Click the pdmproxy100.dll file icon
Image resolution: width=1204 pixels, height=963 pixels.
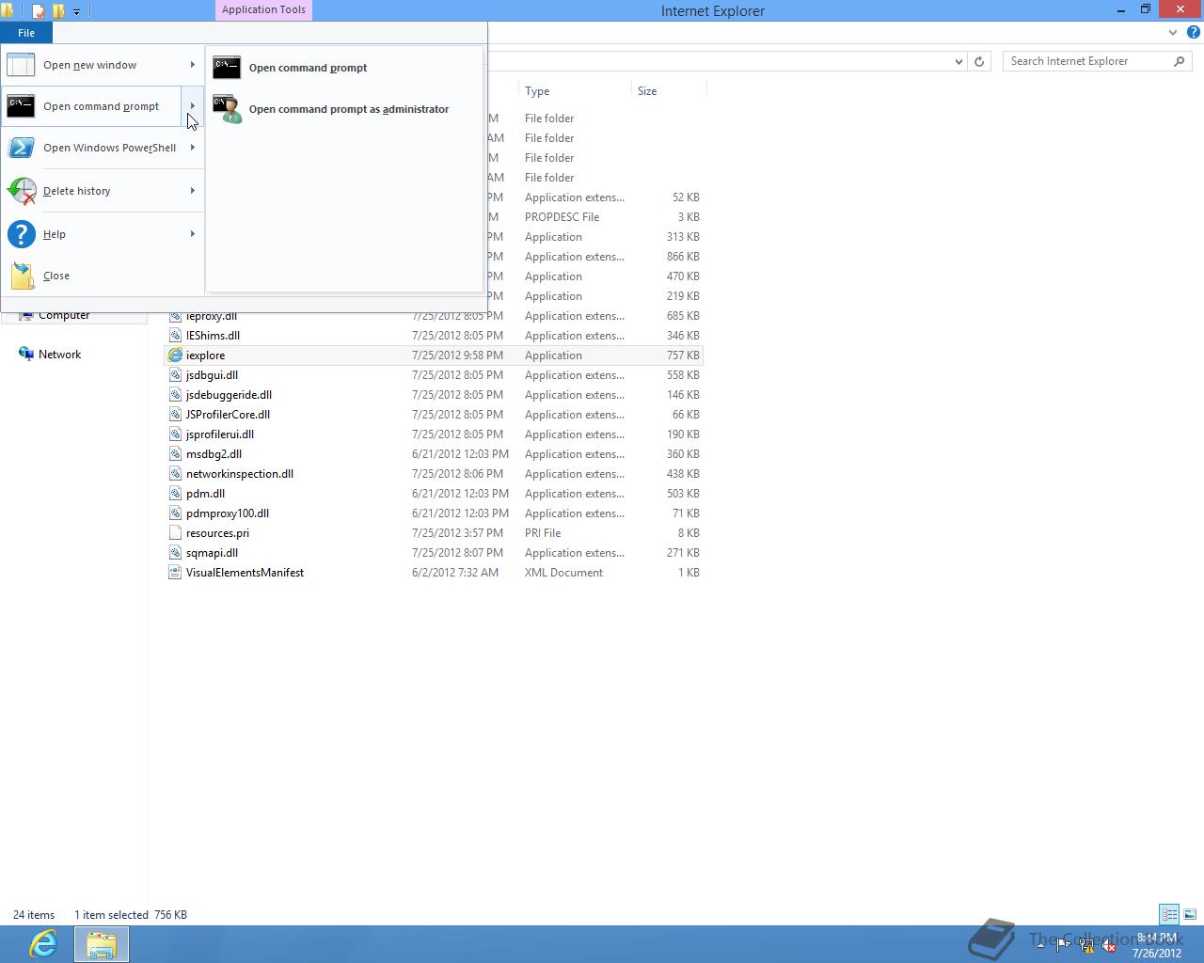(175, 513)
